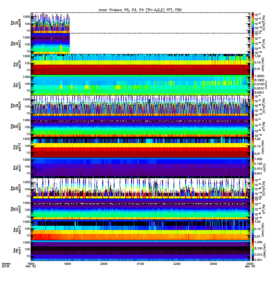Click the 'thd fbk scm1' panel label
267x284 pixels.
tap(17, 168)
